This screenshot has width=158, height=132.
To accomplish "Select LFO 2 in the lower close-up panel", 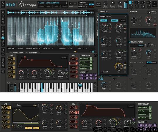I will coord(6,112).
